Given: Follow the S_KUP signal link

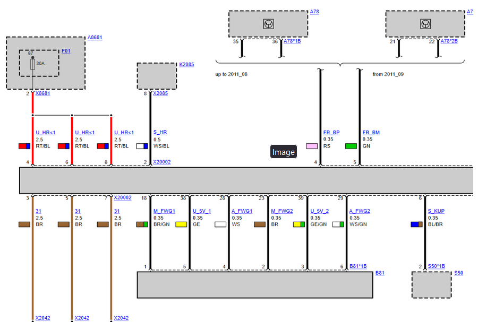Looking at the screenshot, I should [x=436, y=211].
